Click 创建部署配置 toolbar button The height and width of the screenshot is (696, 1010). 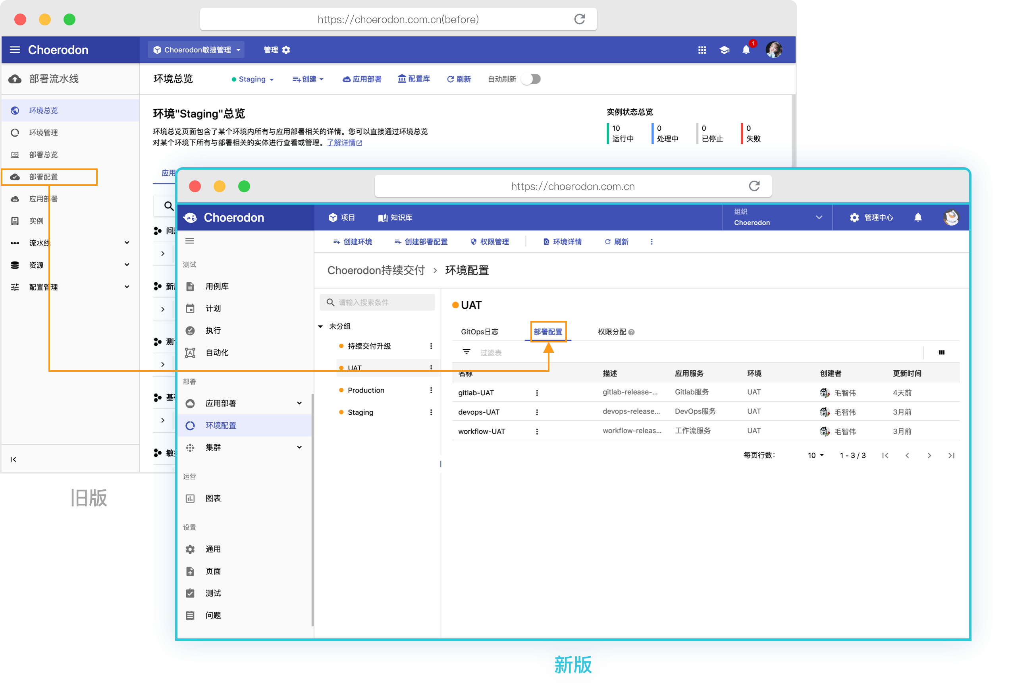421,242
